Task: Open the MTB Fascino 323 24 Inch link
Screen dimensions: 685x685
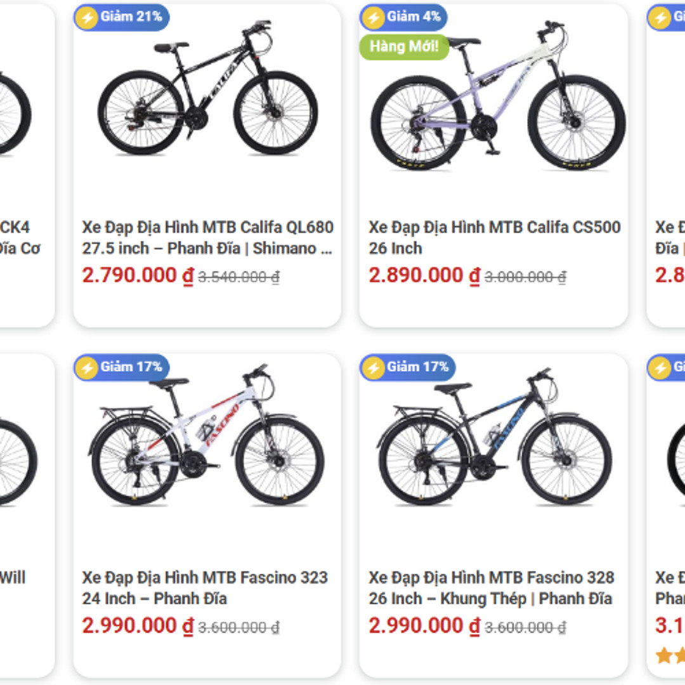Action: [x=204, y=588]
